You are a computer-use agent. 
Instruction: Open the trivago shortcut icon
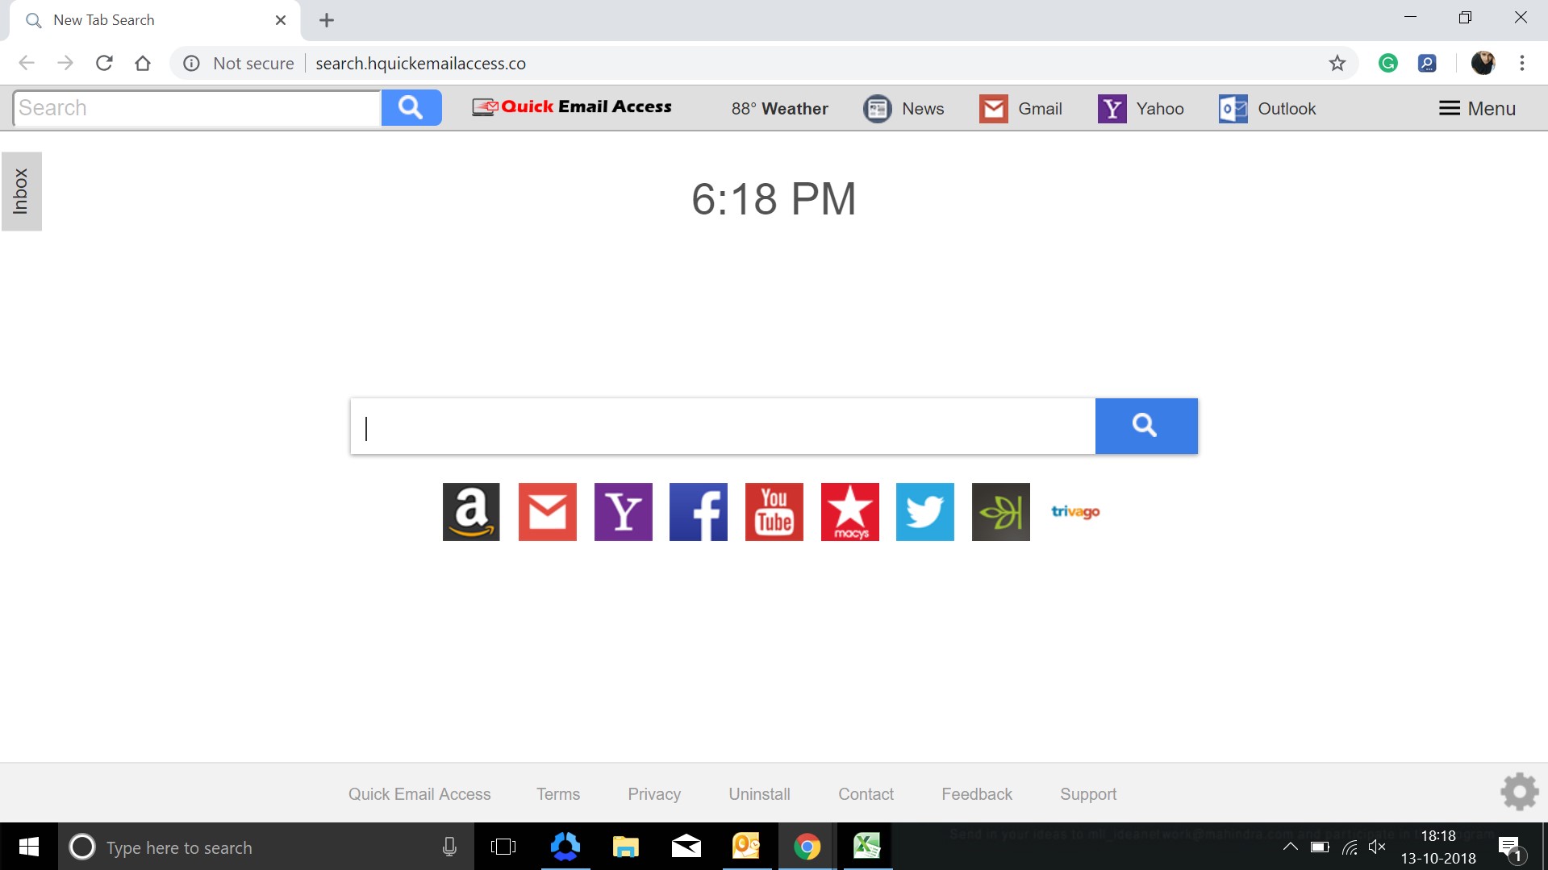pos(1074,511)
